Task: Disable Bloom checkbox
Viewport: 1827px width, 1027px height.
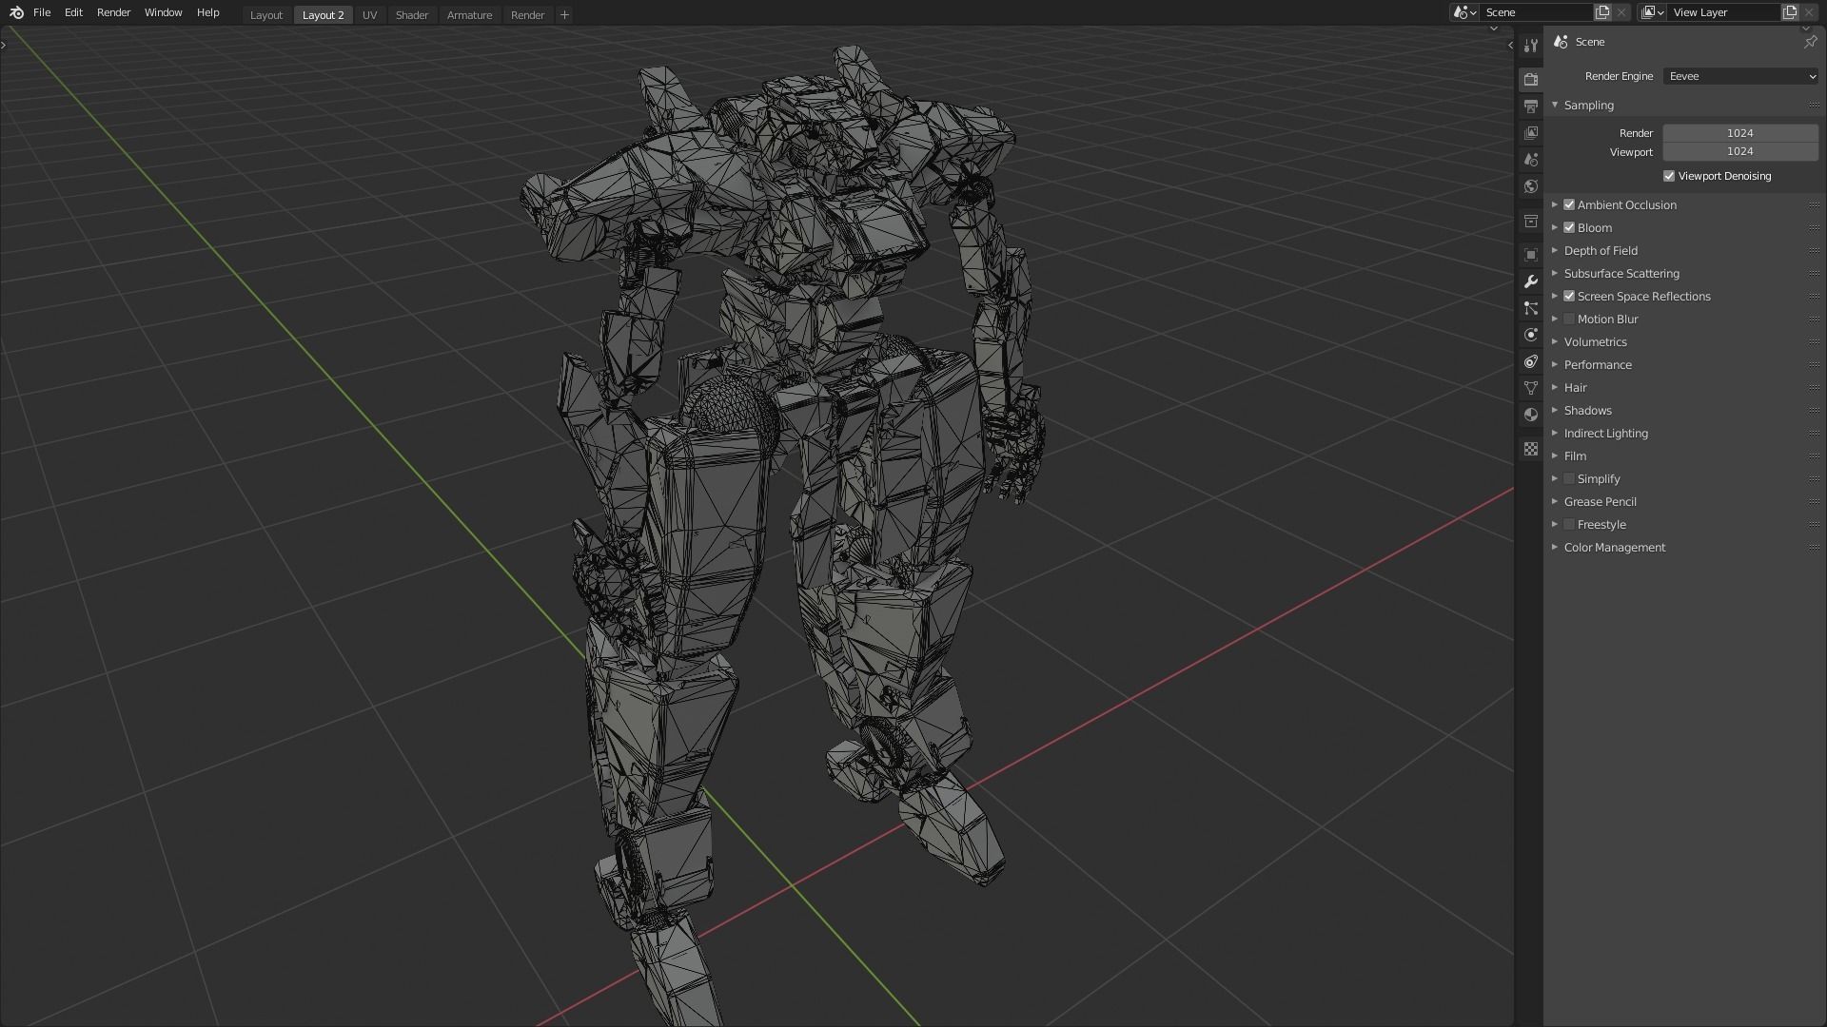Action: click(1569, 227)
